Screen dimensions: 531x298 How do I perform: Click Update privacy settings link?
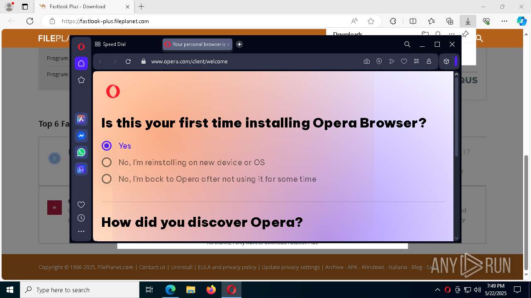[291, 267]
